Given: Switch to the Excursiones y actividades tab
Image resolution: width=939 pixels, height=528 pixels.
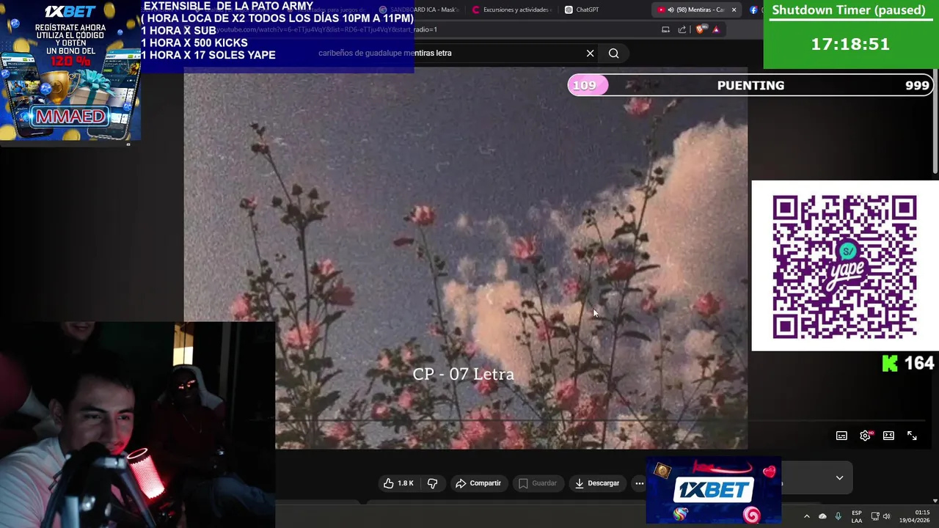Looking at the screenshot, I should click(511, 10).
